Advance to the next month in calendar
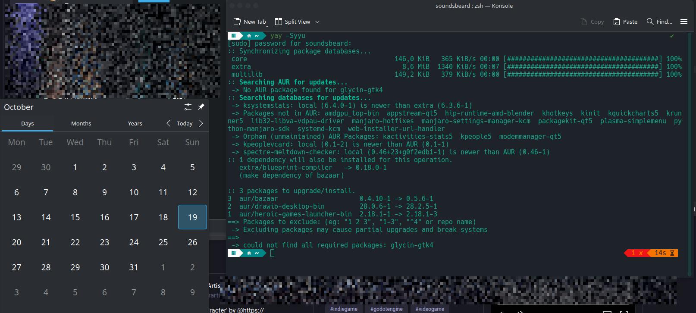Viewport: 696px width, 313px height. (201, 123)
